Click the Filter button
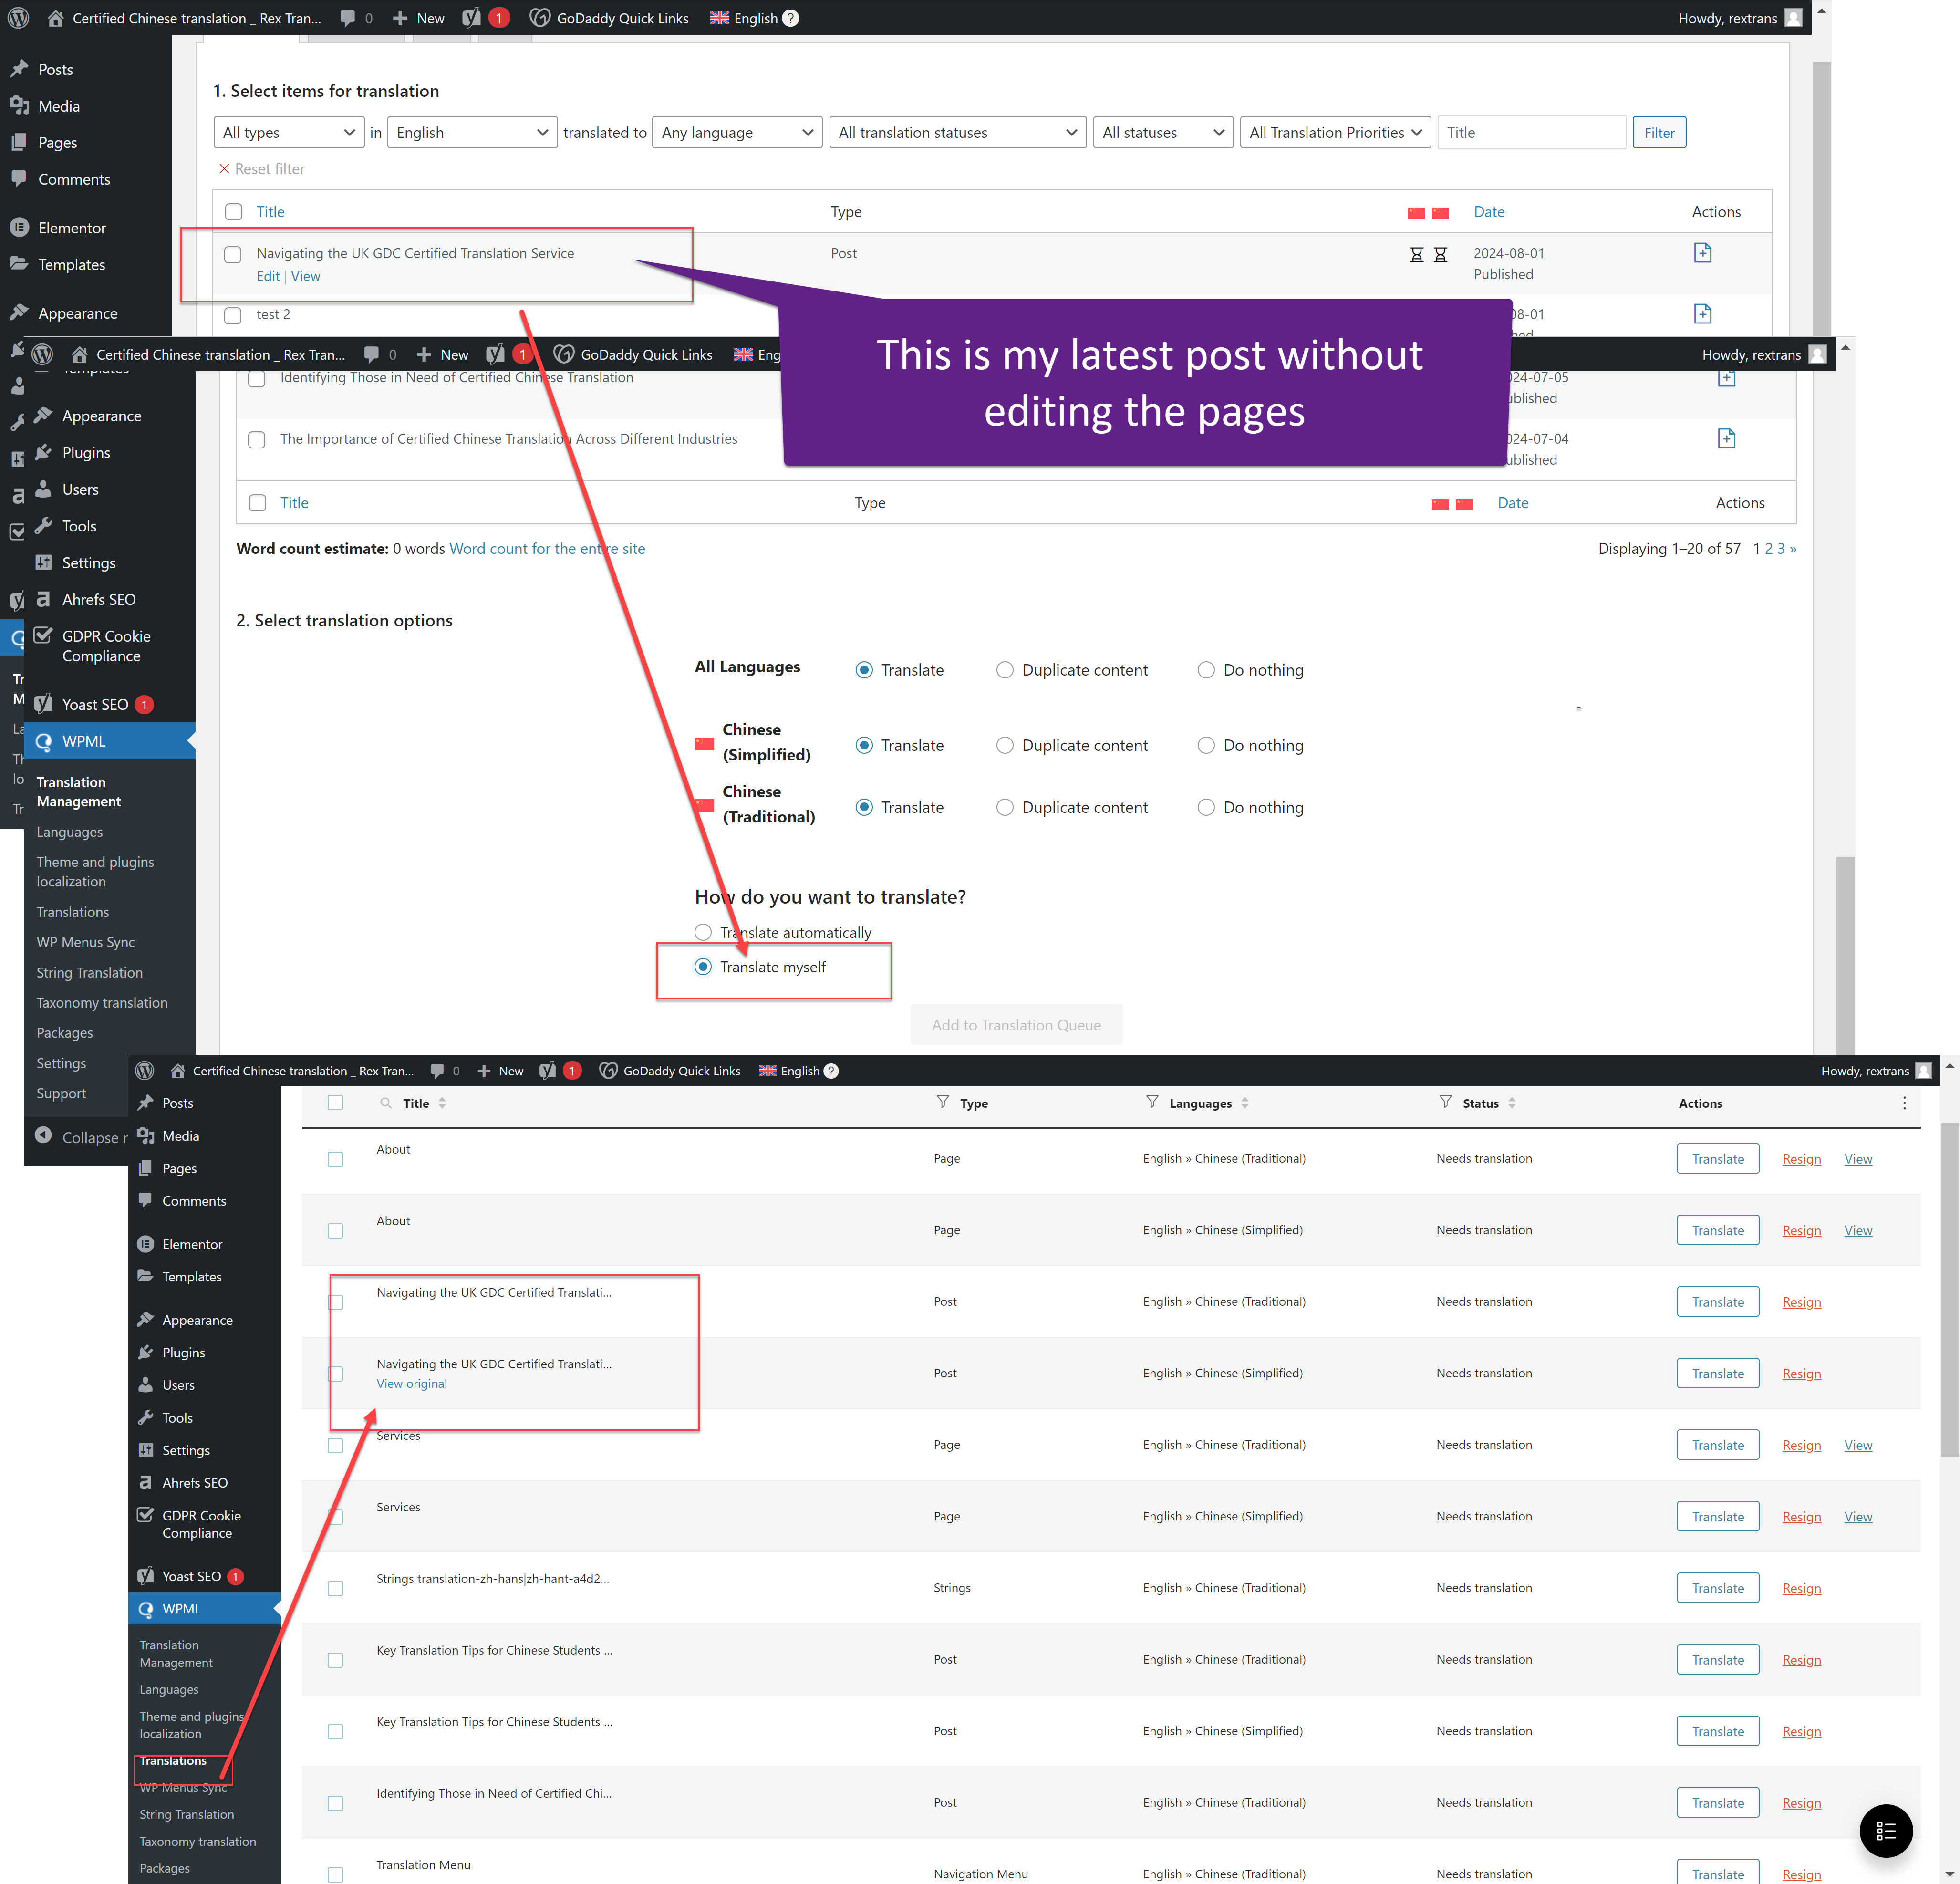 (1658, 132)
